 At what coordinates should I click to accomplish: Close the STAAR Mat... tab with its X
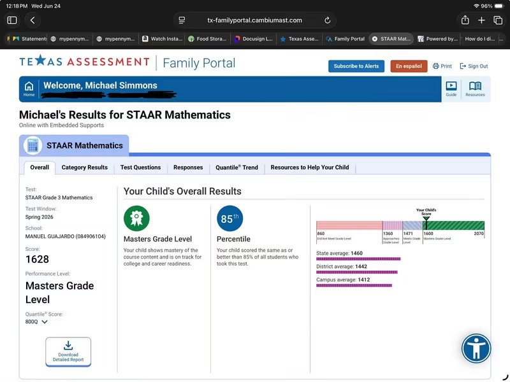coord(375,39)
